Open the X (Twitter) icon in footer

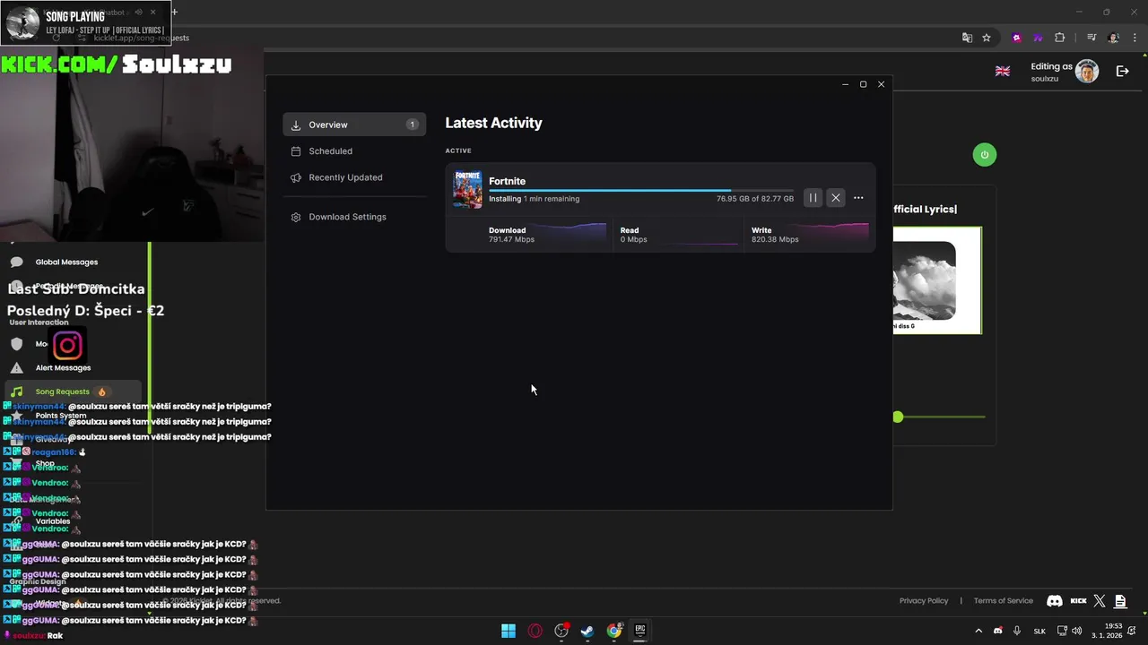(x=1100, y=601)
